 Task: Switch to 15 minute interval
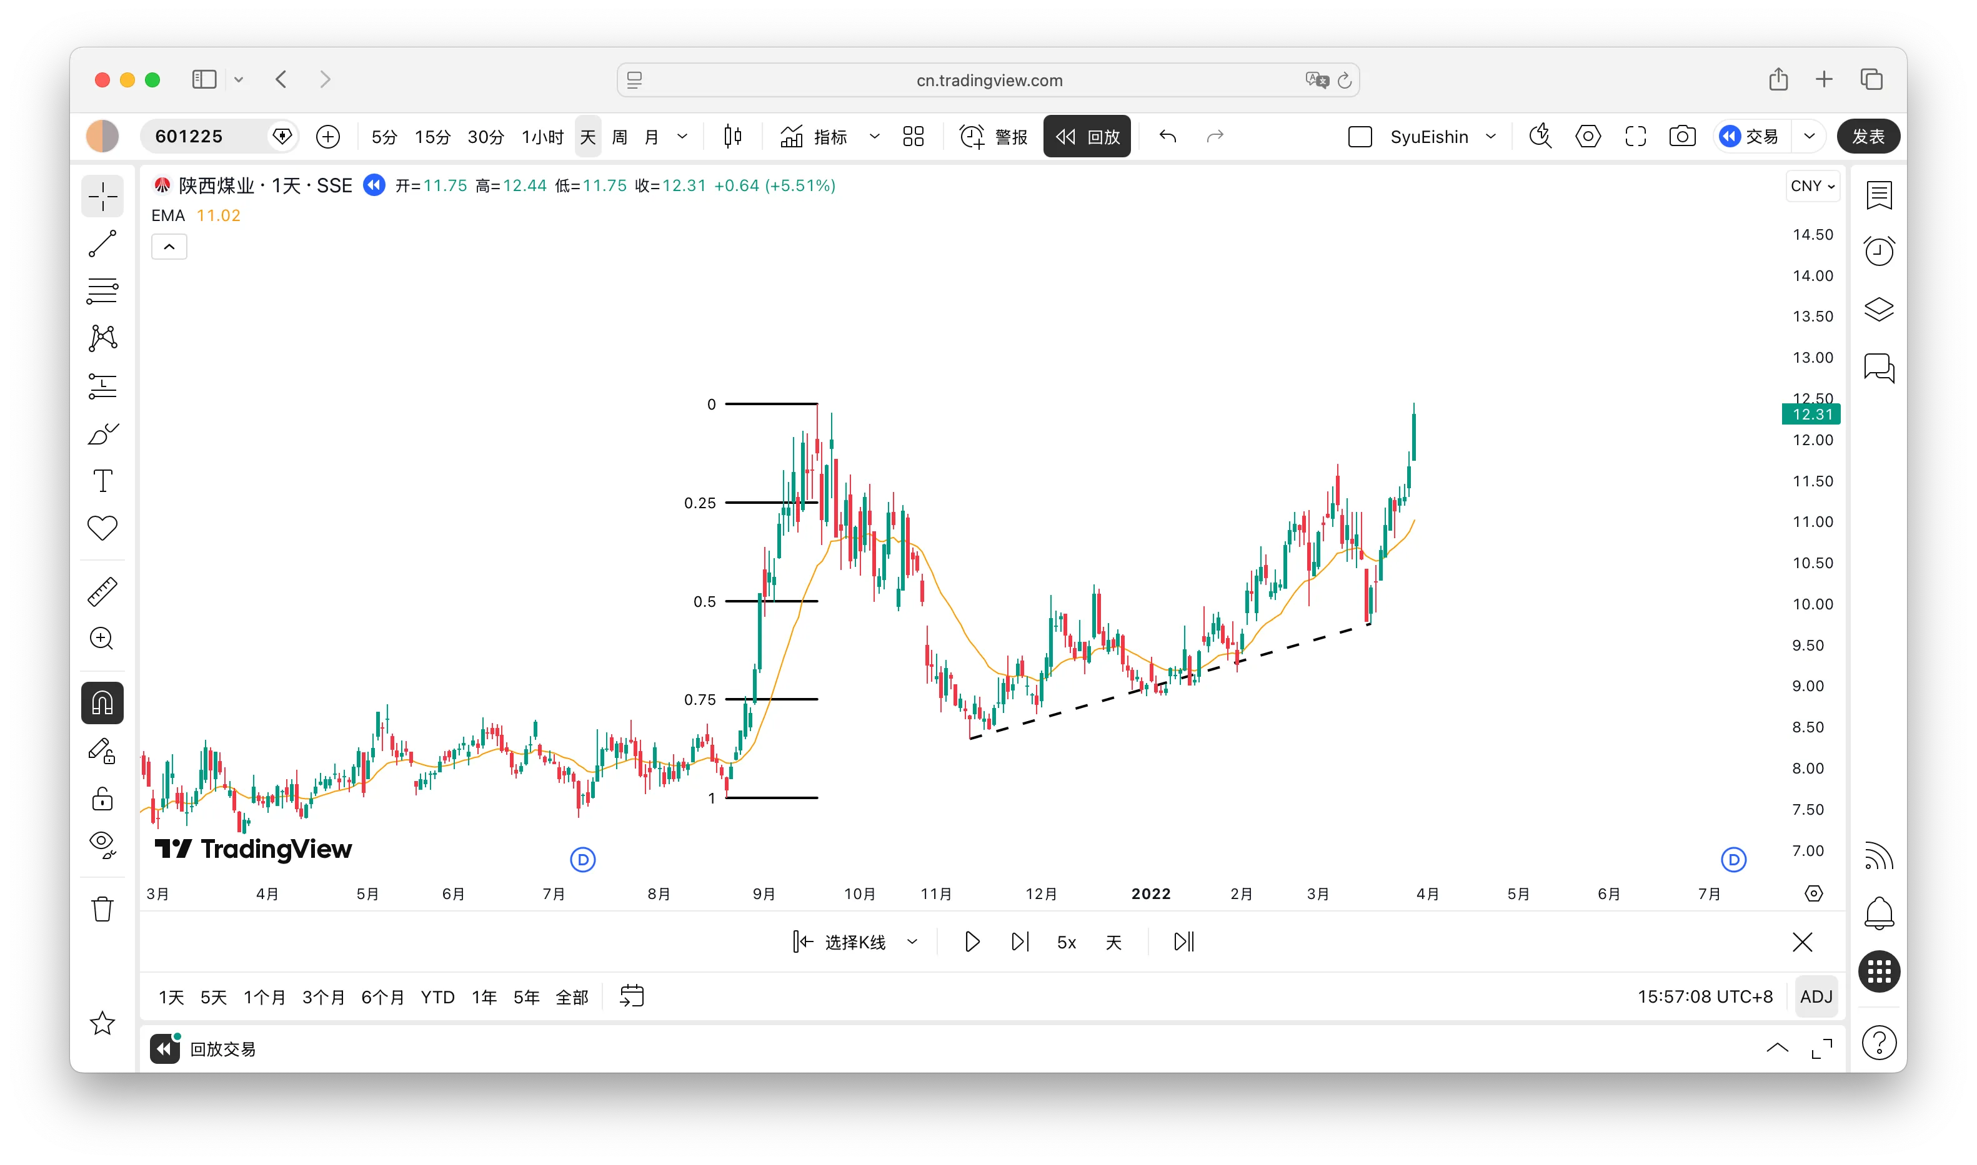[432, 137]
